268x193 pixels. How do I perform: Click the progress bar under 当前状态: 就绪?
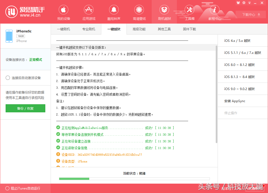point(134,179)
